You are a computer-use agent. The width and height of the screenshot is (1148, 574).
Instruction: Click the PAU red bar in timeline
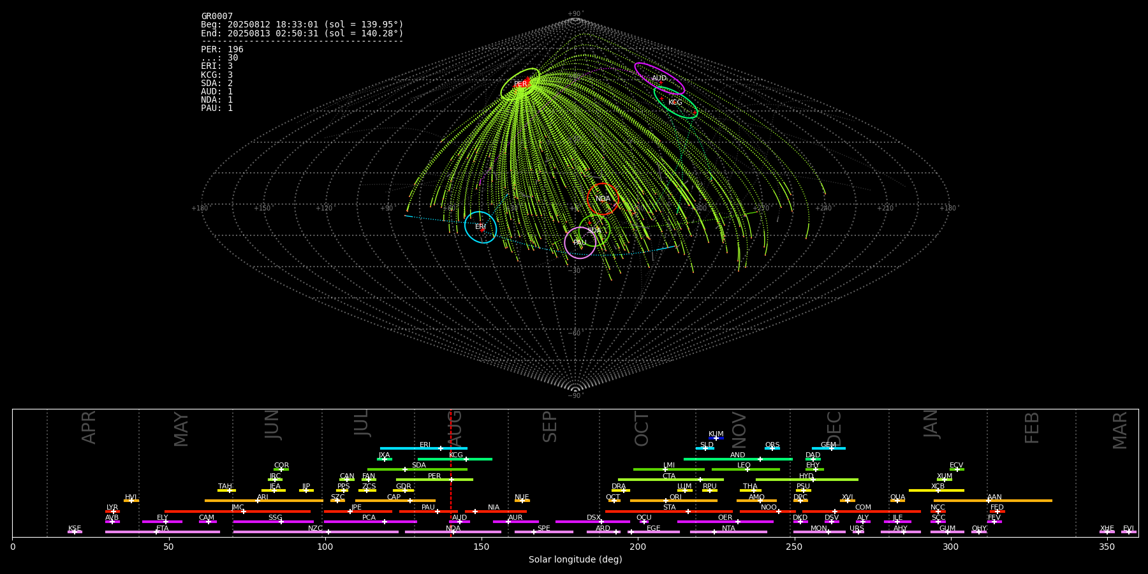[x=428, y=511]
